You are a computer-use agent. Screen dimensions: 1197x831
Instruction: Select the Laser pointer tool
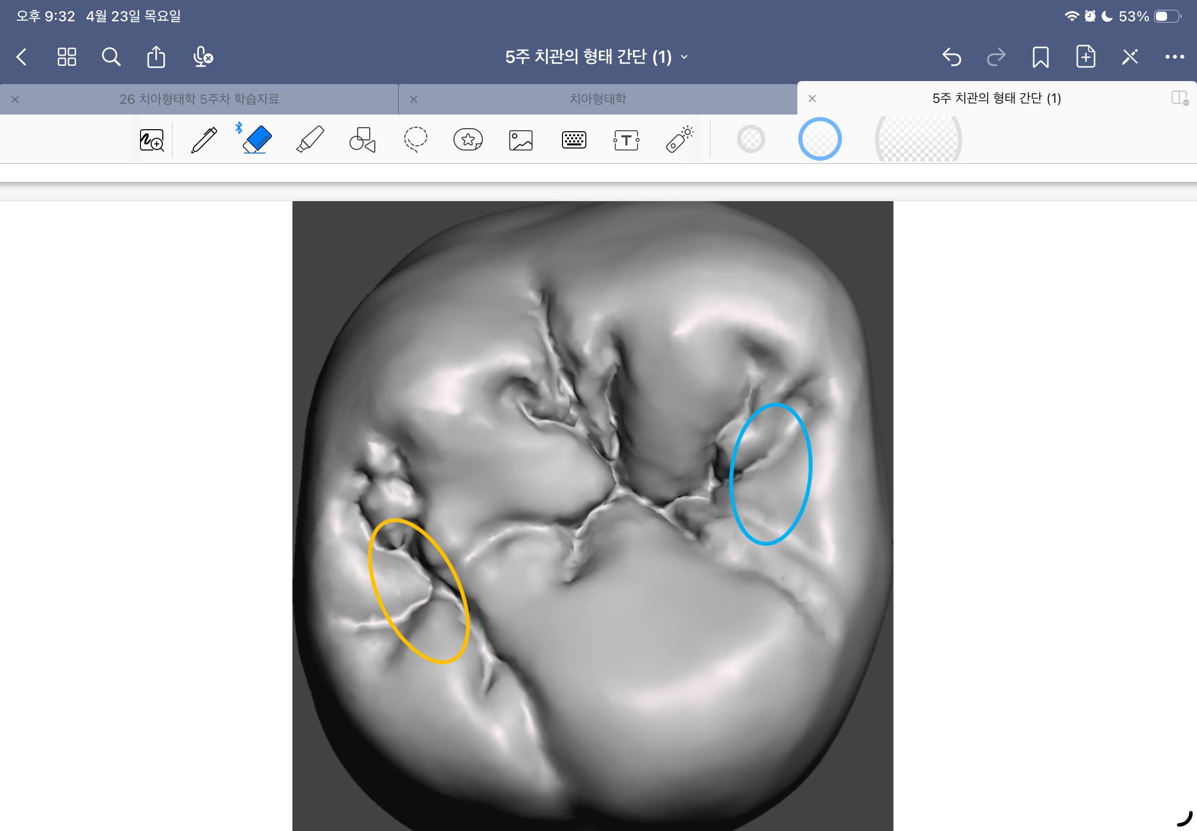click(x=680, y=139)
